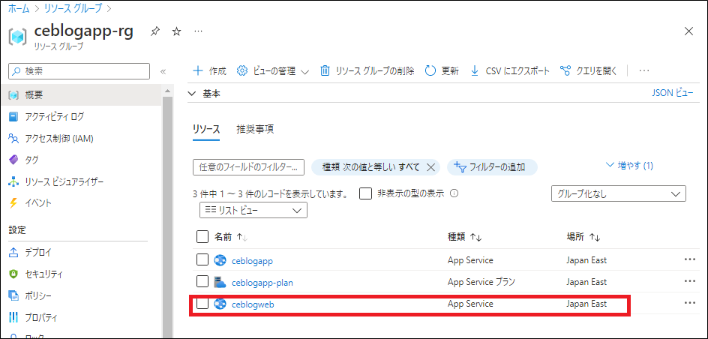Export the list via CSV にエクスポート
This screenshot has height=339, width=708.
[x=510, y=70]
